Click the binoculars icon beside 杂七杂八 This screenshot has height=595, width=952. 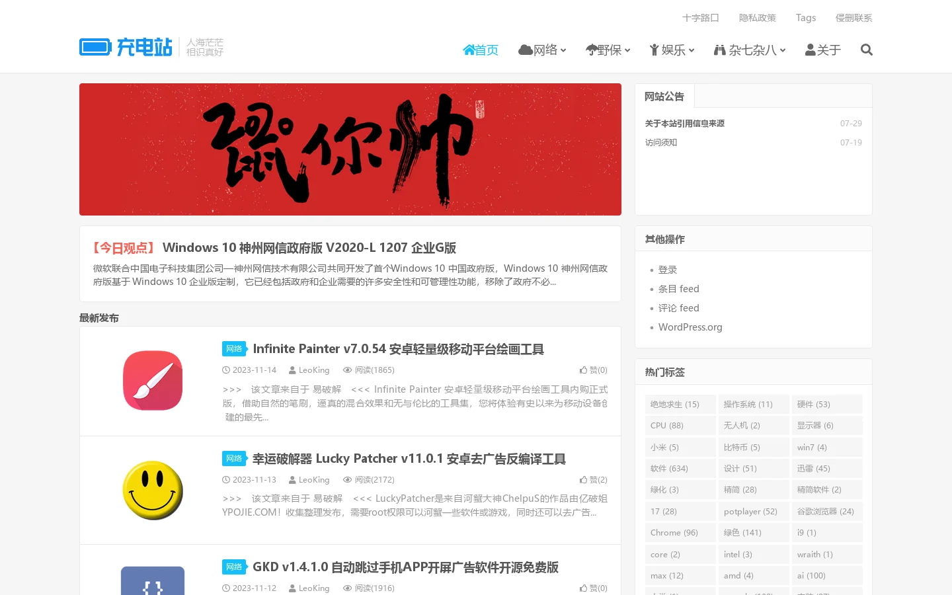click(720, 50)
